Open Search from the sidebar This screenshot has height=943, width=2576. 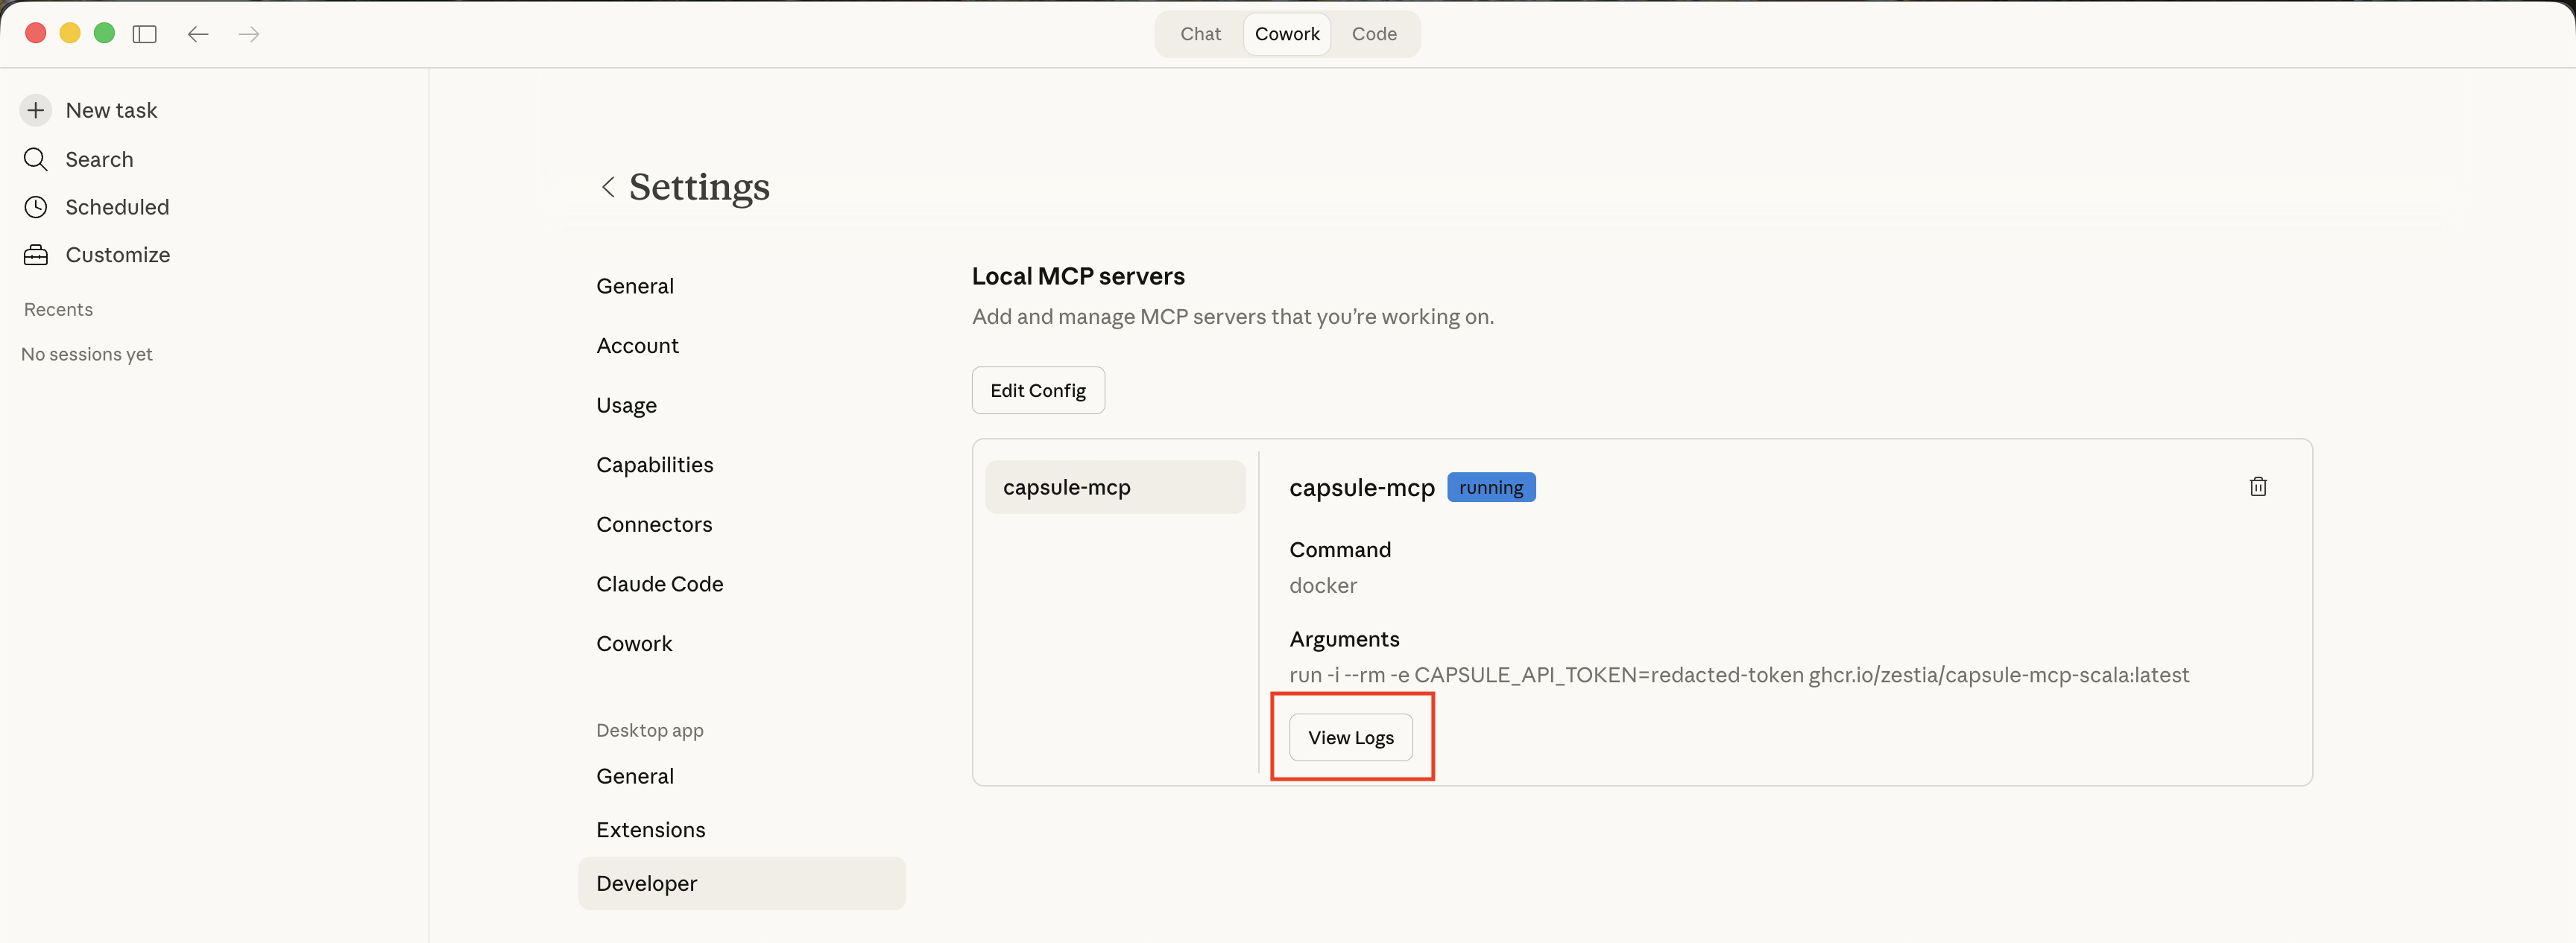coord(98,159)
